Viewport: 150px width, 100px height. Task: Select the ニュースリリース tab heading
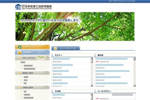(66, 48)
